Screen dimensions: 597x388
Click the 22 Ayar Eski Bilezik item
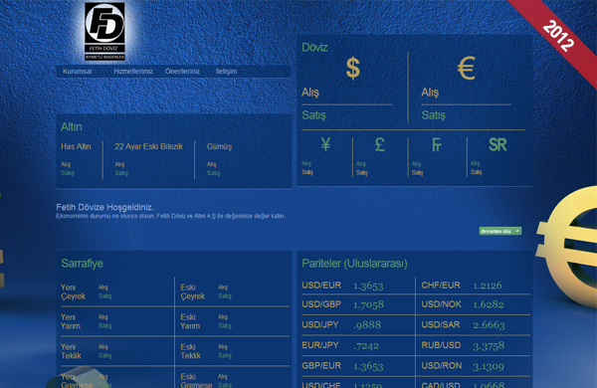pos(149,146)
